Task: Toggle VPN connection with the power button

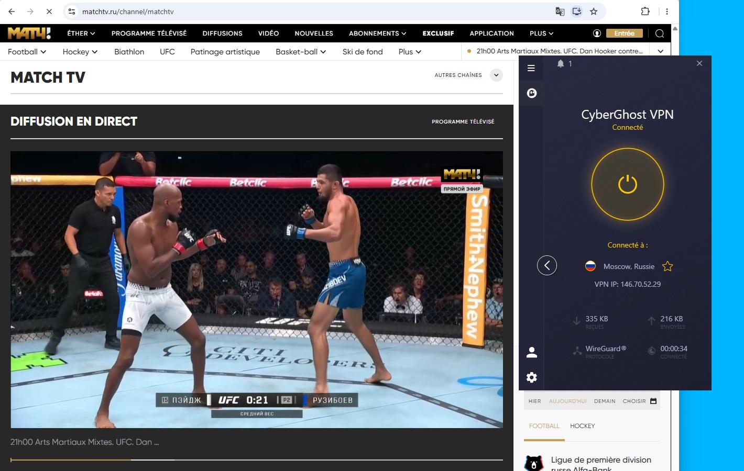Action: 628,184
